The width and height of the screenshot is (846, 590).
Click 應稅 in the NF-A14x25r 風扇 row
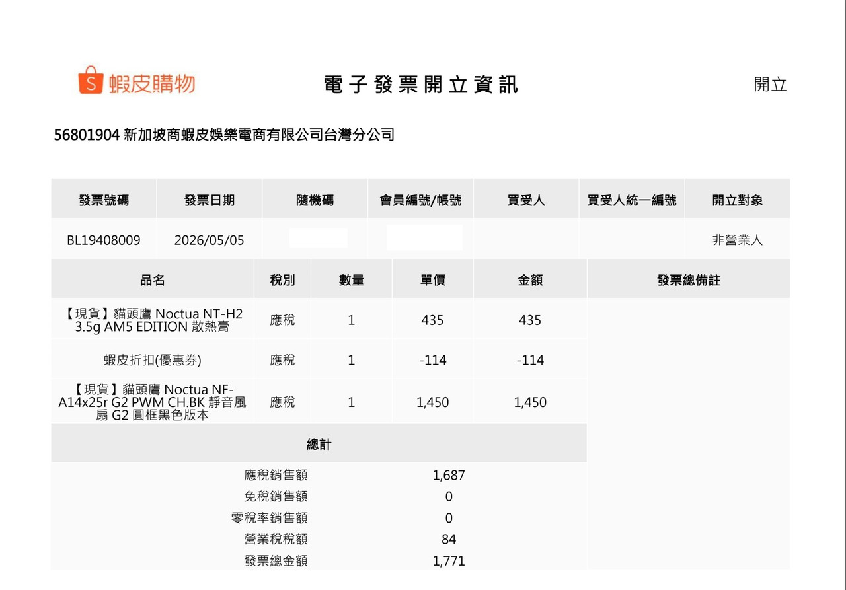pyautogui.click(x=282, y=402)
